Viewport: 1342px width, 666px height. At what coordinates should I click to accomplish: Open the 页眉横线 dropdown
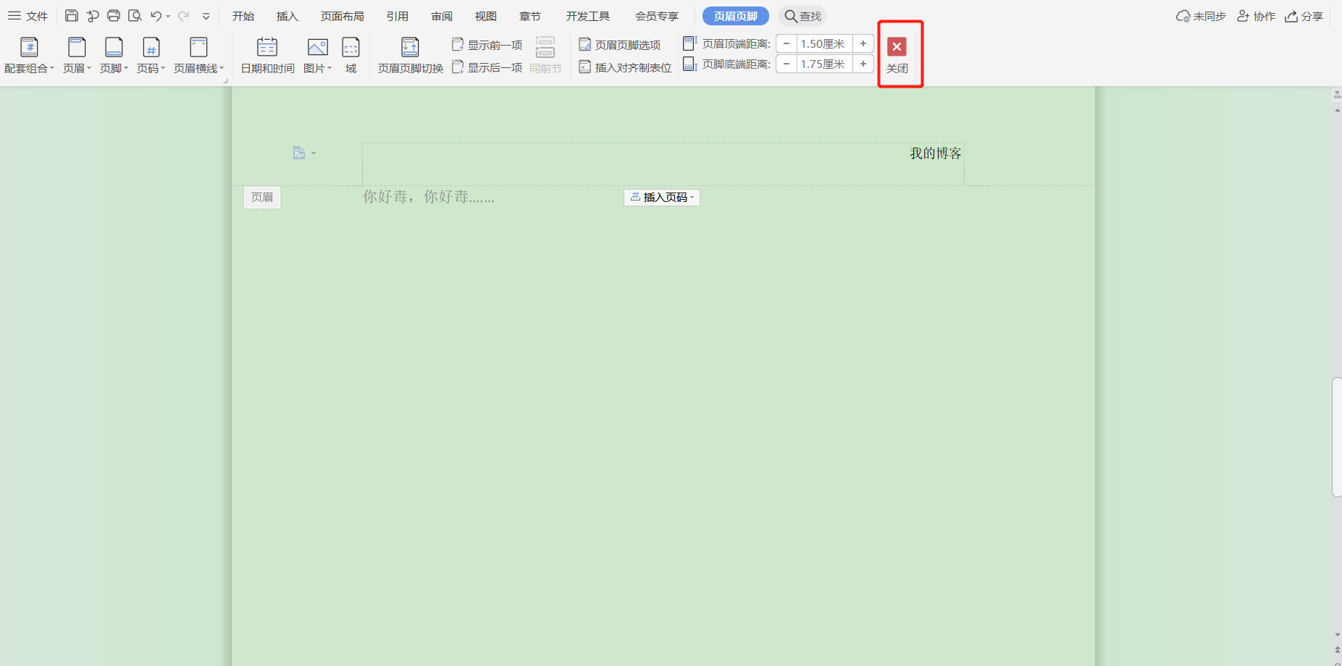[x=198, y=54]
